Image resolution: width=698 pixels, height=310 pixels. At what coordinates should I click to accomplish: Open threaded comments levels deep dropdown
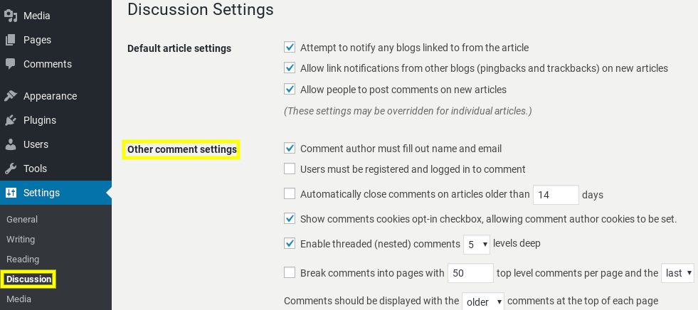pos(477,245)
